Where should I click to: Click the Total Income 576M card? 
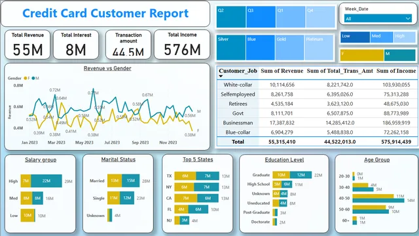[x=182, y=45]
